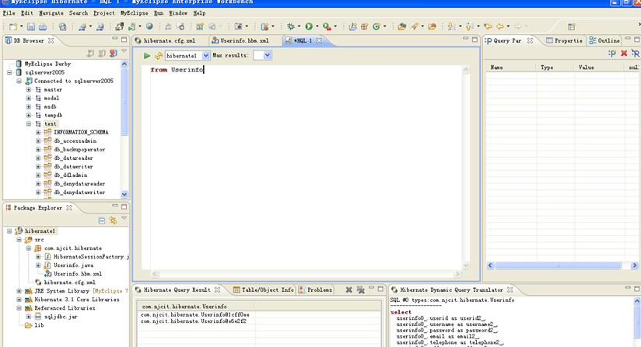Click the Print toolbar icon
Screen dimensions: 641x347
coord(43,26)
